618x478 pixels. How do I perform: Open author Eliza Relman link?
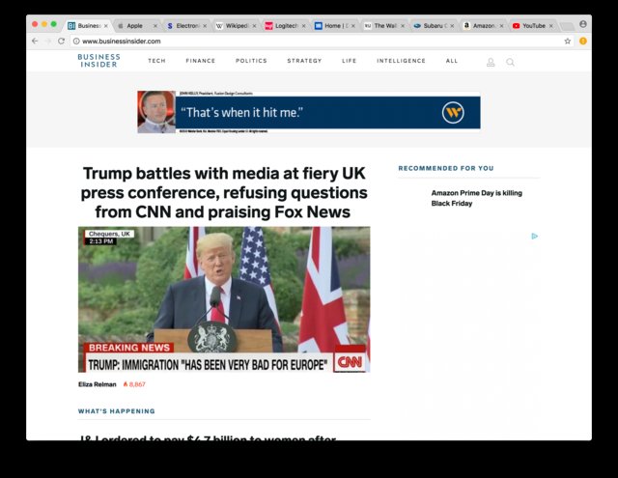98,384
